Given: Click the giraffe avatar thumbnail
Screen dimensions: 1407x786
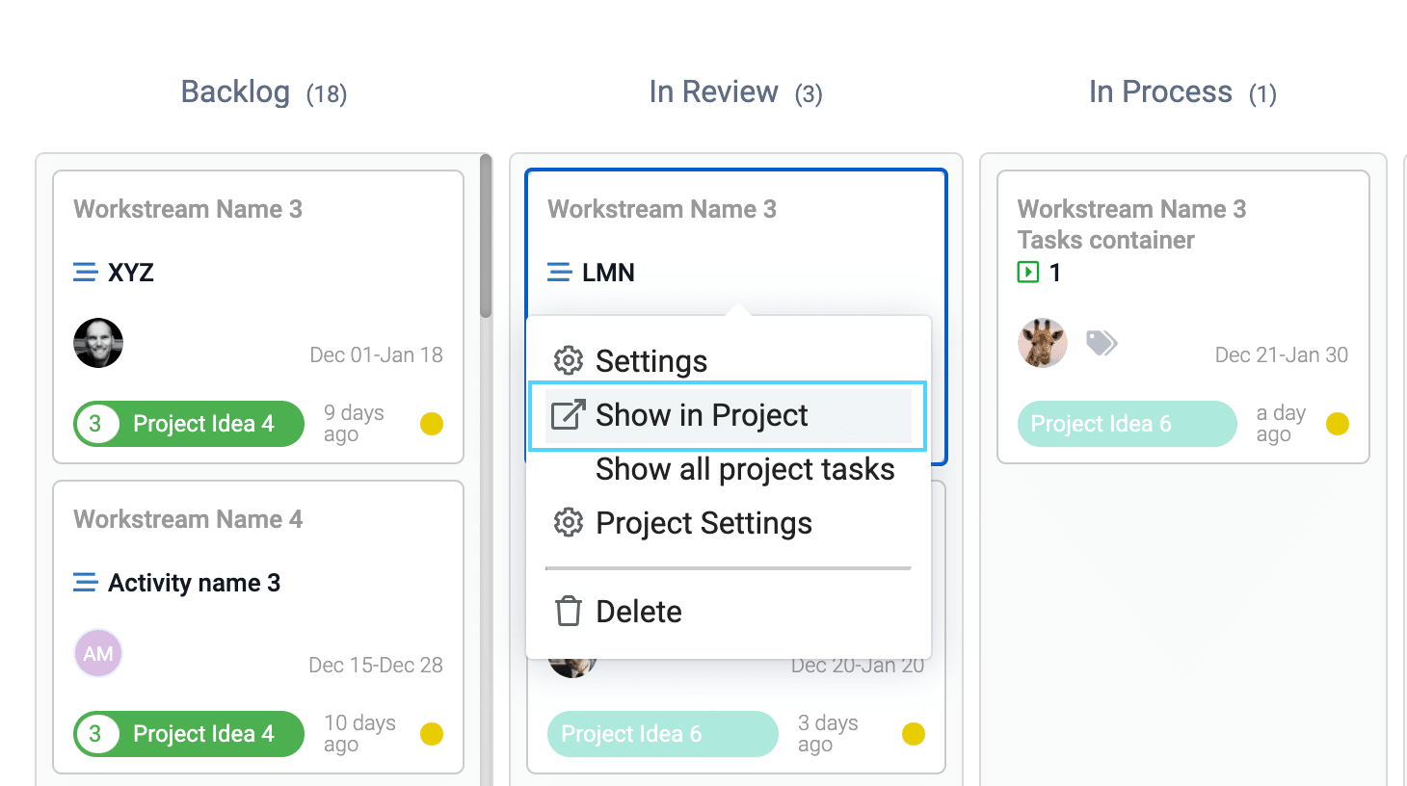Looking at the screenshot, I should 1043,343.
